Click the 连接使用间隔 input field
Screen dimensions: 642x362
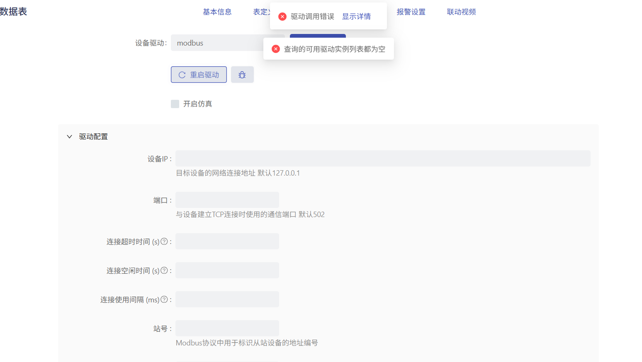pos(227,299)
